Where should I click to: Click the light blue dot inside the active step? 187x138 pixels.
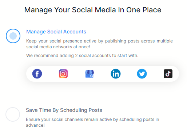point(13,36)
